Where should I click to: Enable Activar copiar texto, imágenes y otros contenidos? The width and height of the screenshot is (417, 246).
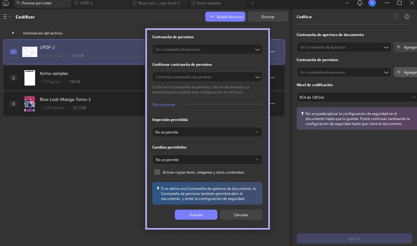(157, 172)
